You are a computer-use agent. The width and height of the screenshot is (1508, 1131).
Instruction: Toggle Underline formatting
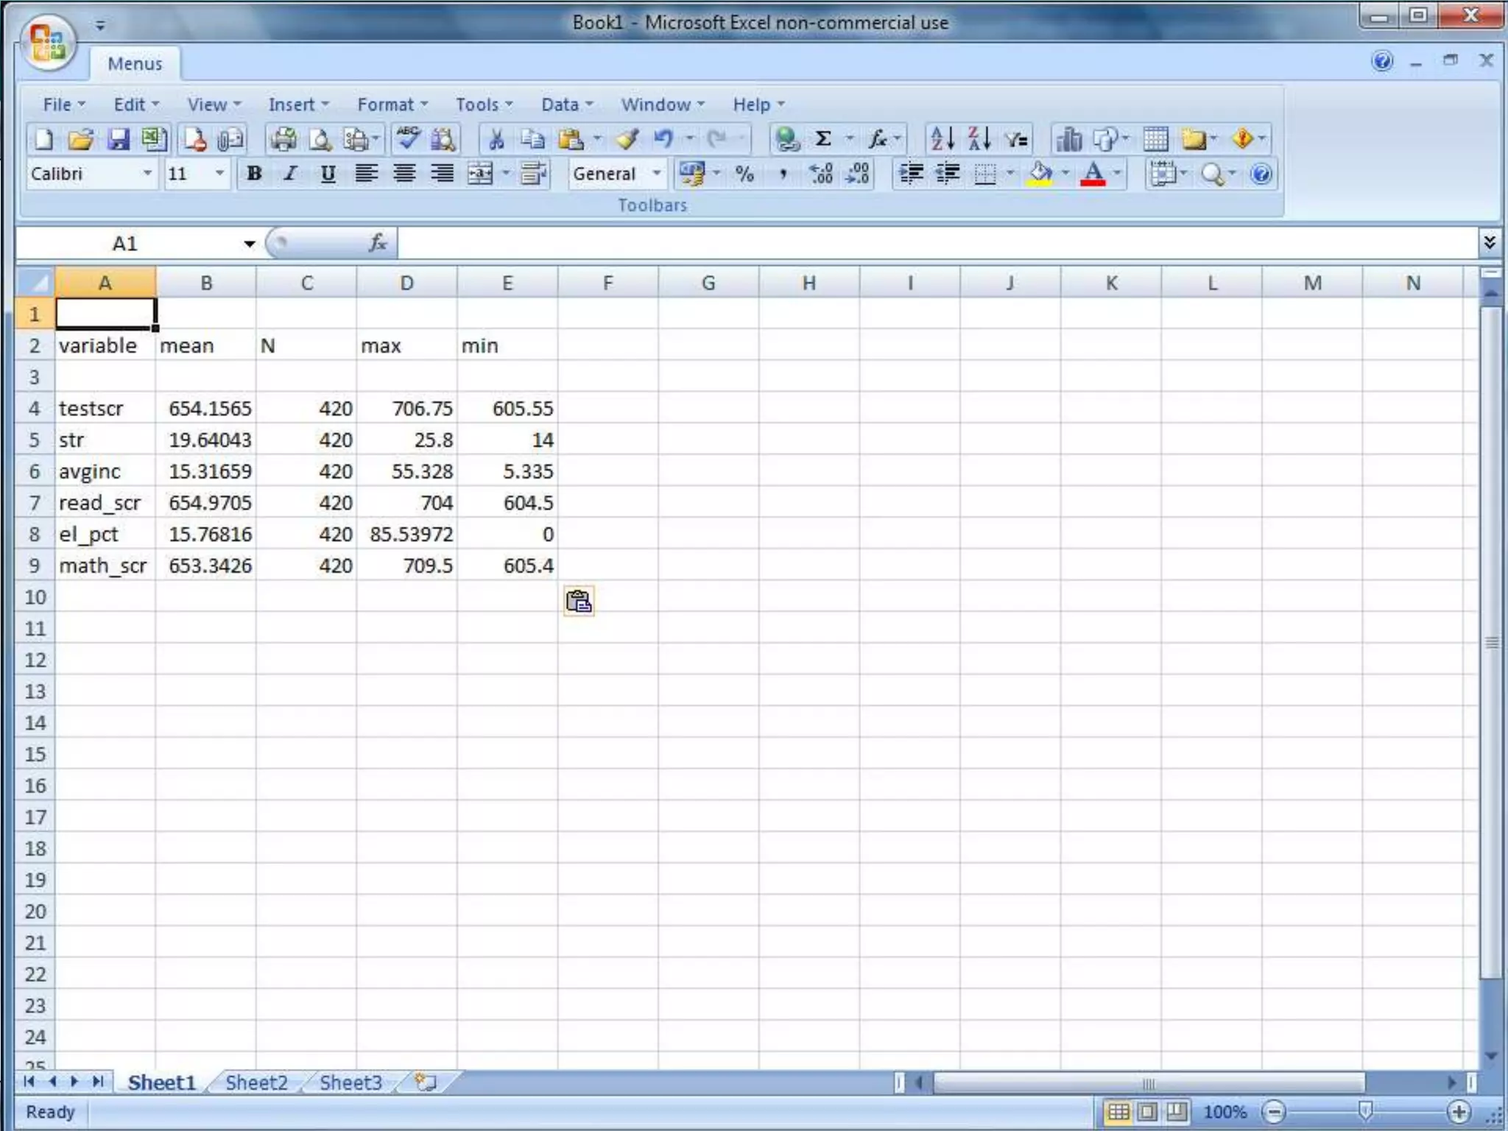coord(328,174)
